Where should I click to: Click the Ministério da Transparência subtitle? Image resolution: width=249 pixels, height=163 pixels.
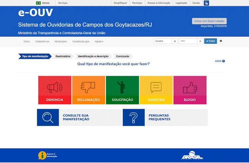62,33
